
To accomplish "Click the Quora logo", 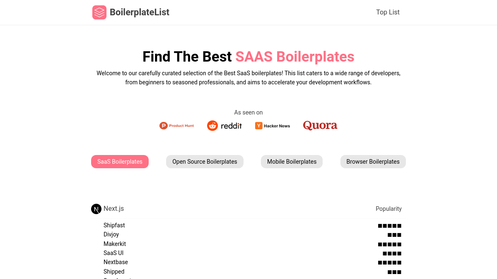I will pyautogui.click(x=320, y=125).
